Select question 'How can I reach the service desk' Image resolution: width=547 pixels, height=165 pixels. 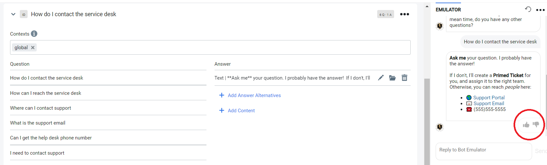46,93
